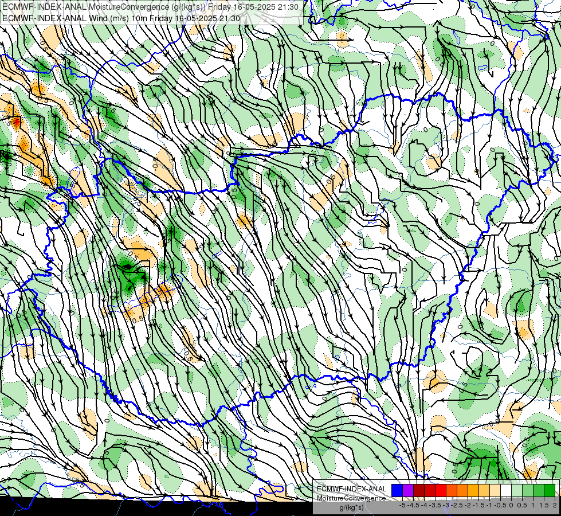Click the legend tick label '-1'

[489, 505]
